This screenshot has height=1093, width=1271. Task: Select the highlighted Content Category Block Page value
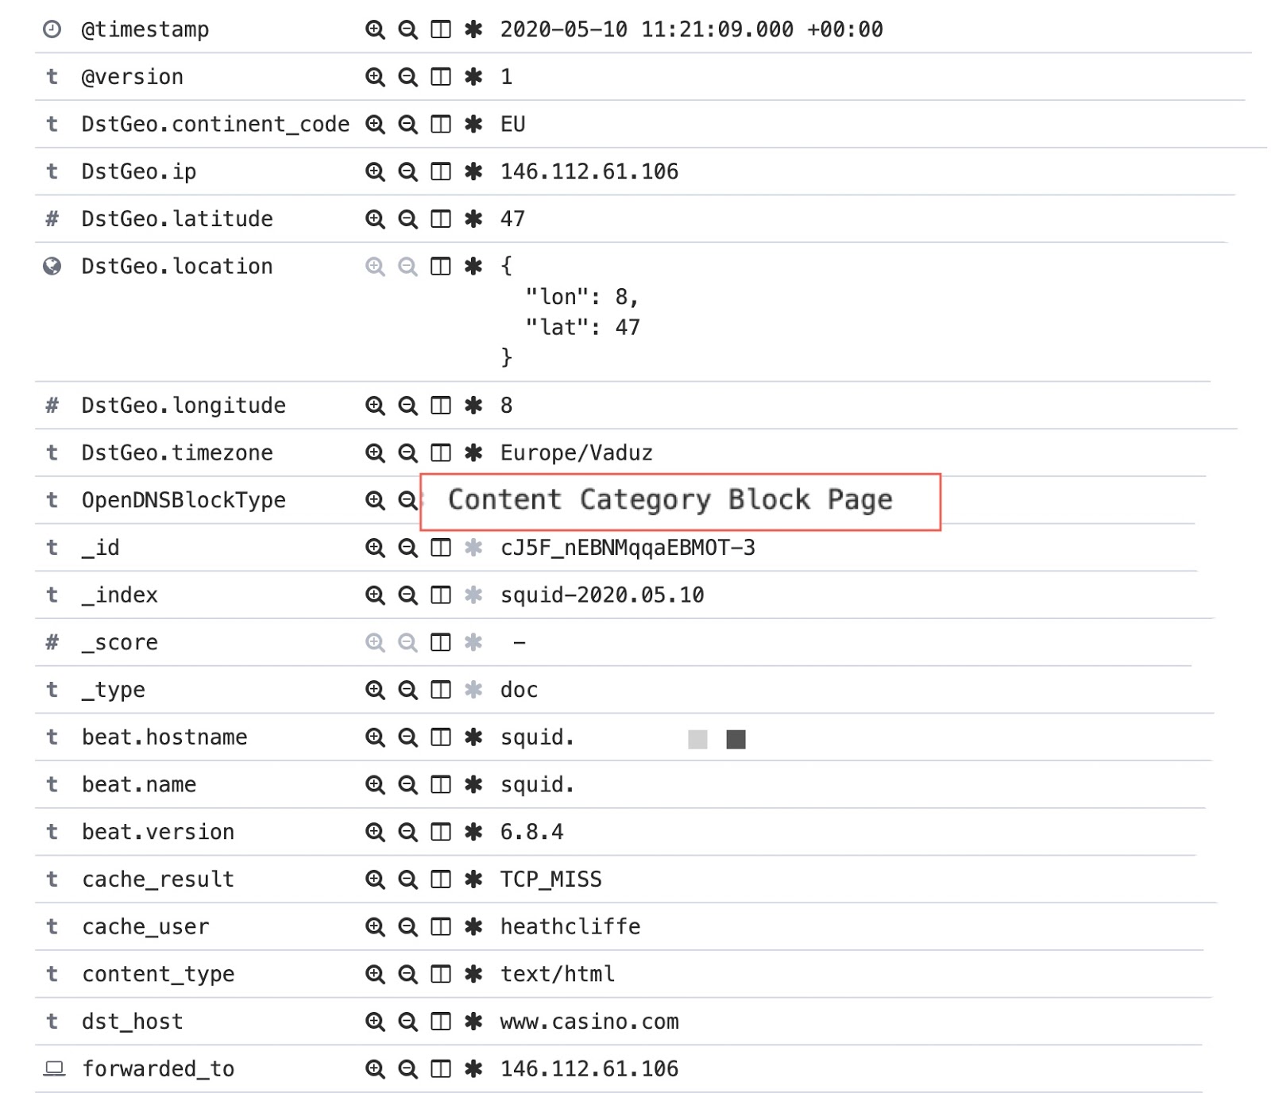point(671,500)
